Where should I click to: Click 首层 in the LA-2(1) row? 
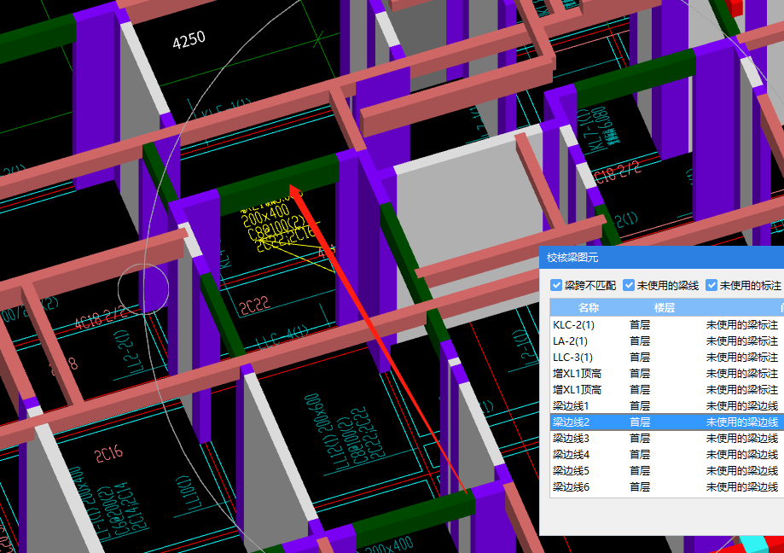pos(640,341)
